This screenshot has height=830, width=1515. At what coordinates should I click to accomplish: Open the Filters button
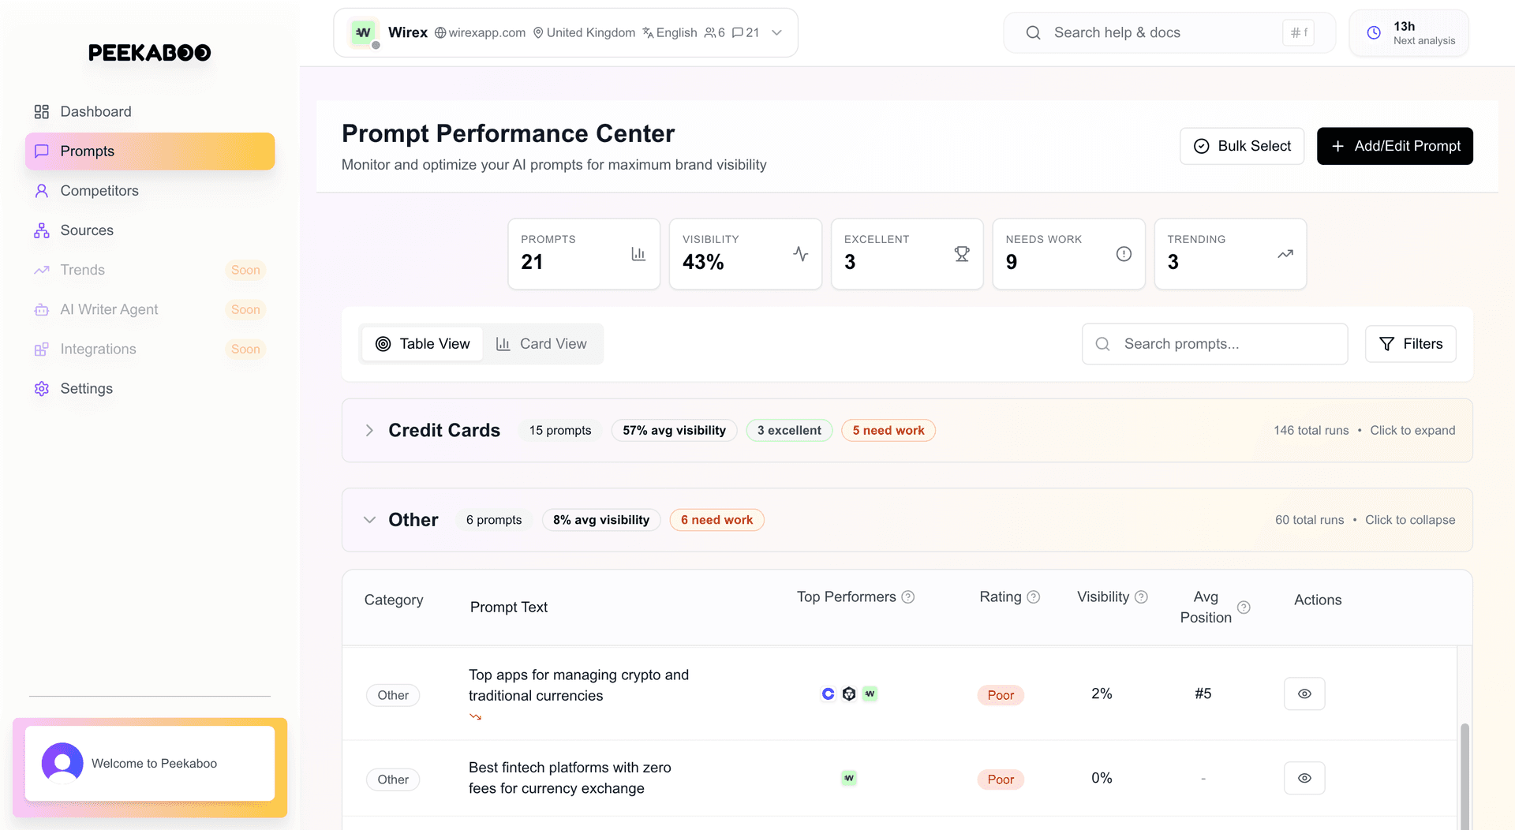[x=1411, y=344]
